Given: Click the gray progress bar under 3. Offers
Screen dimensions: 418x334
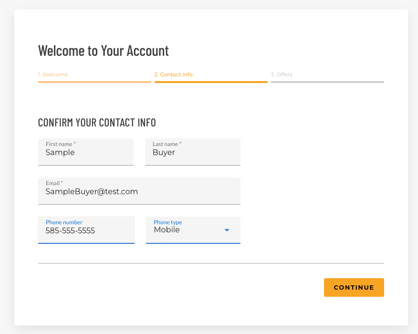Looking at the screenshot, I should 327,82.
